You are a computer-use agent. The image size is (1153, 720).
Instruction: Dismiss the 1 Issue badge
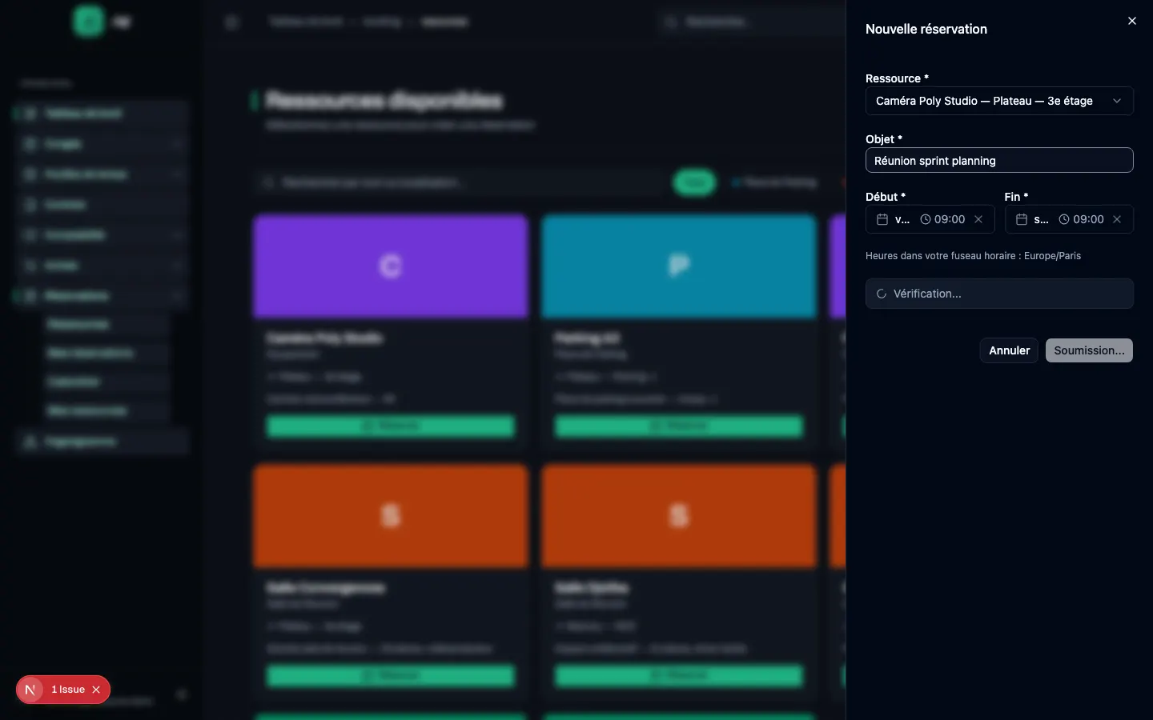pyautogui.click(x=96, y=690)
